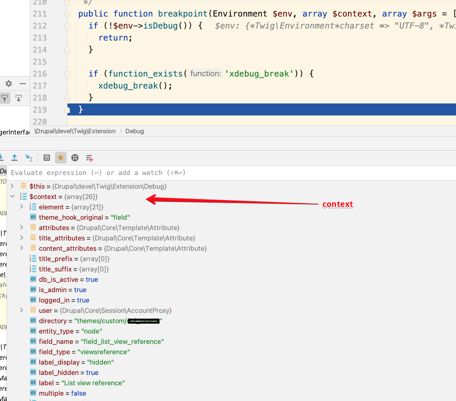Select the field_type variable row
The height and width of the screenshot is (401, 456).
pos(231,352)
